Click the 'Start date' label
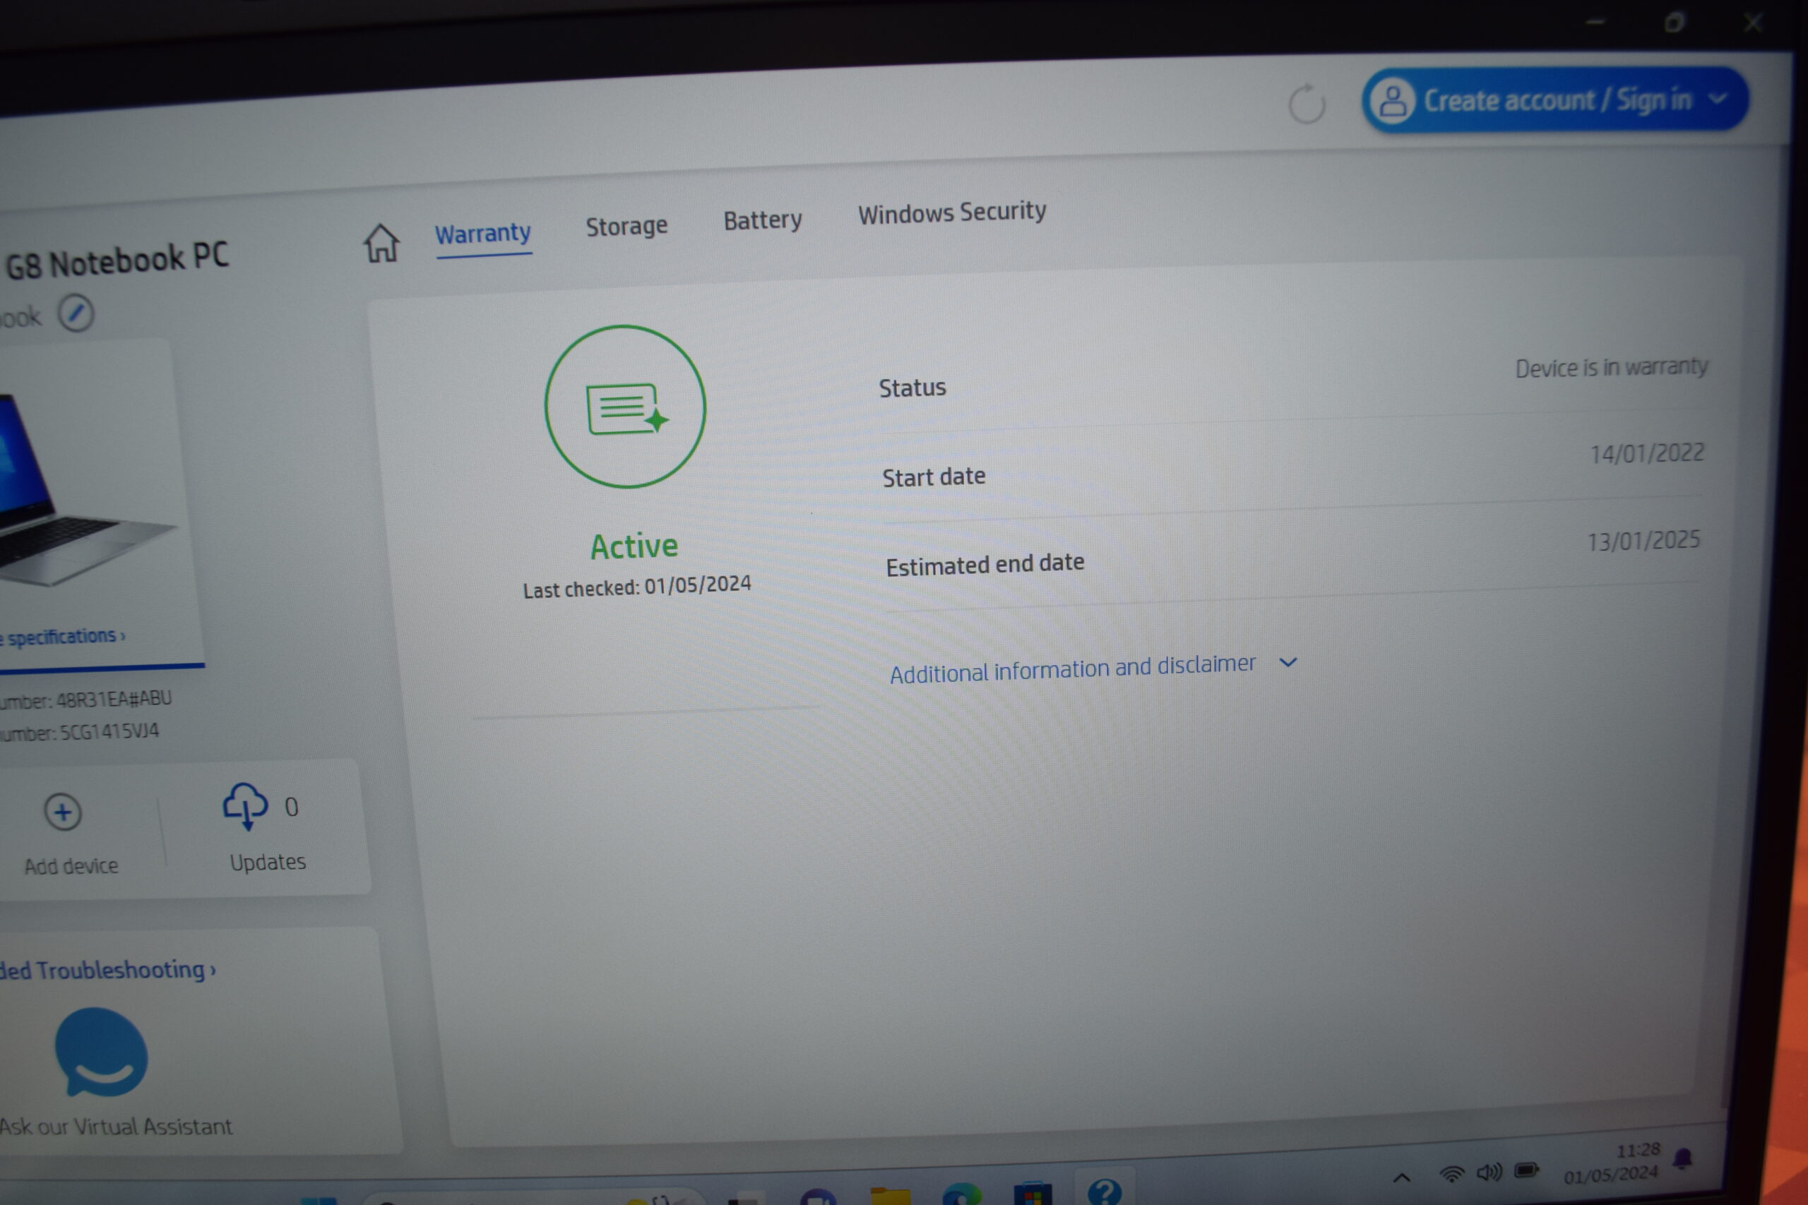This screenshot has width=1808, height=1205. (x=933, y=477)
